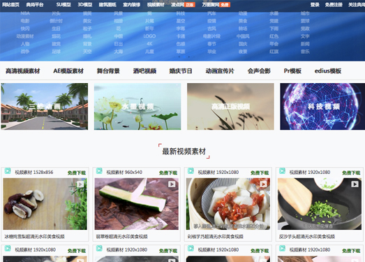Click video icon on the frying pan card
Image resolution: width=365 pixels, height=262 pixels.
[282, 171]
